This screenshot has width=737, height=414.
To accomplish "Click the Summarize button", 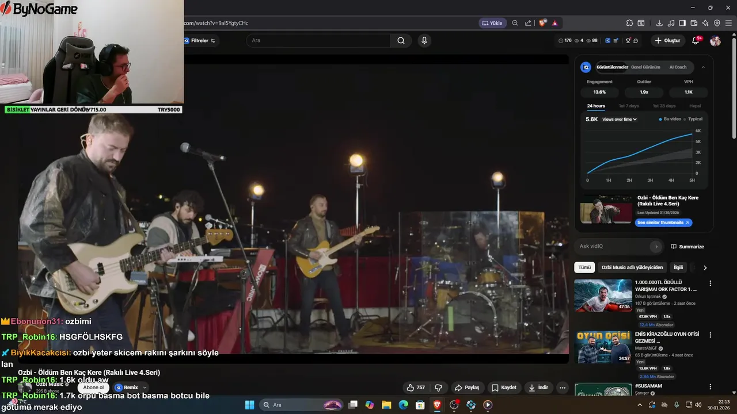I will (x=687, y=246).
